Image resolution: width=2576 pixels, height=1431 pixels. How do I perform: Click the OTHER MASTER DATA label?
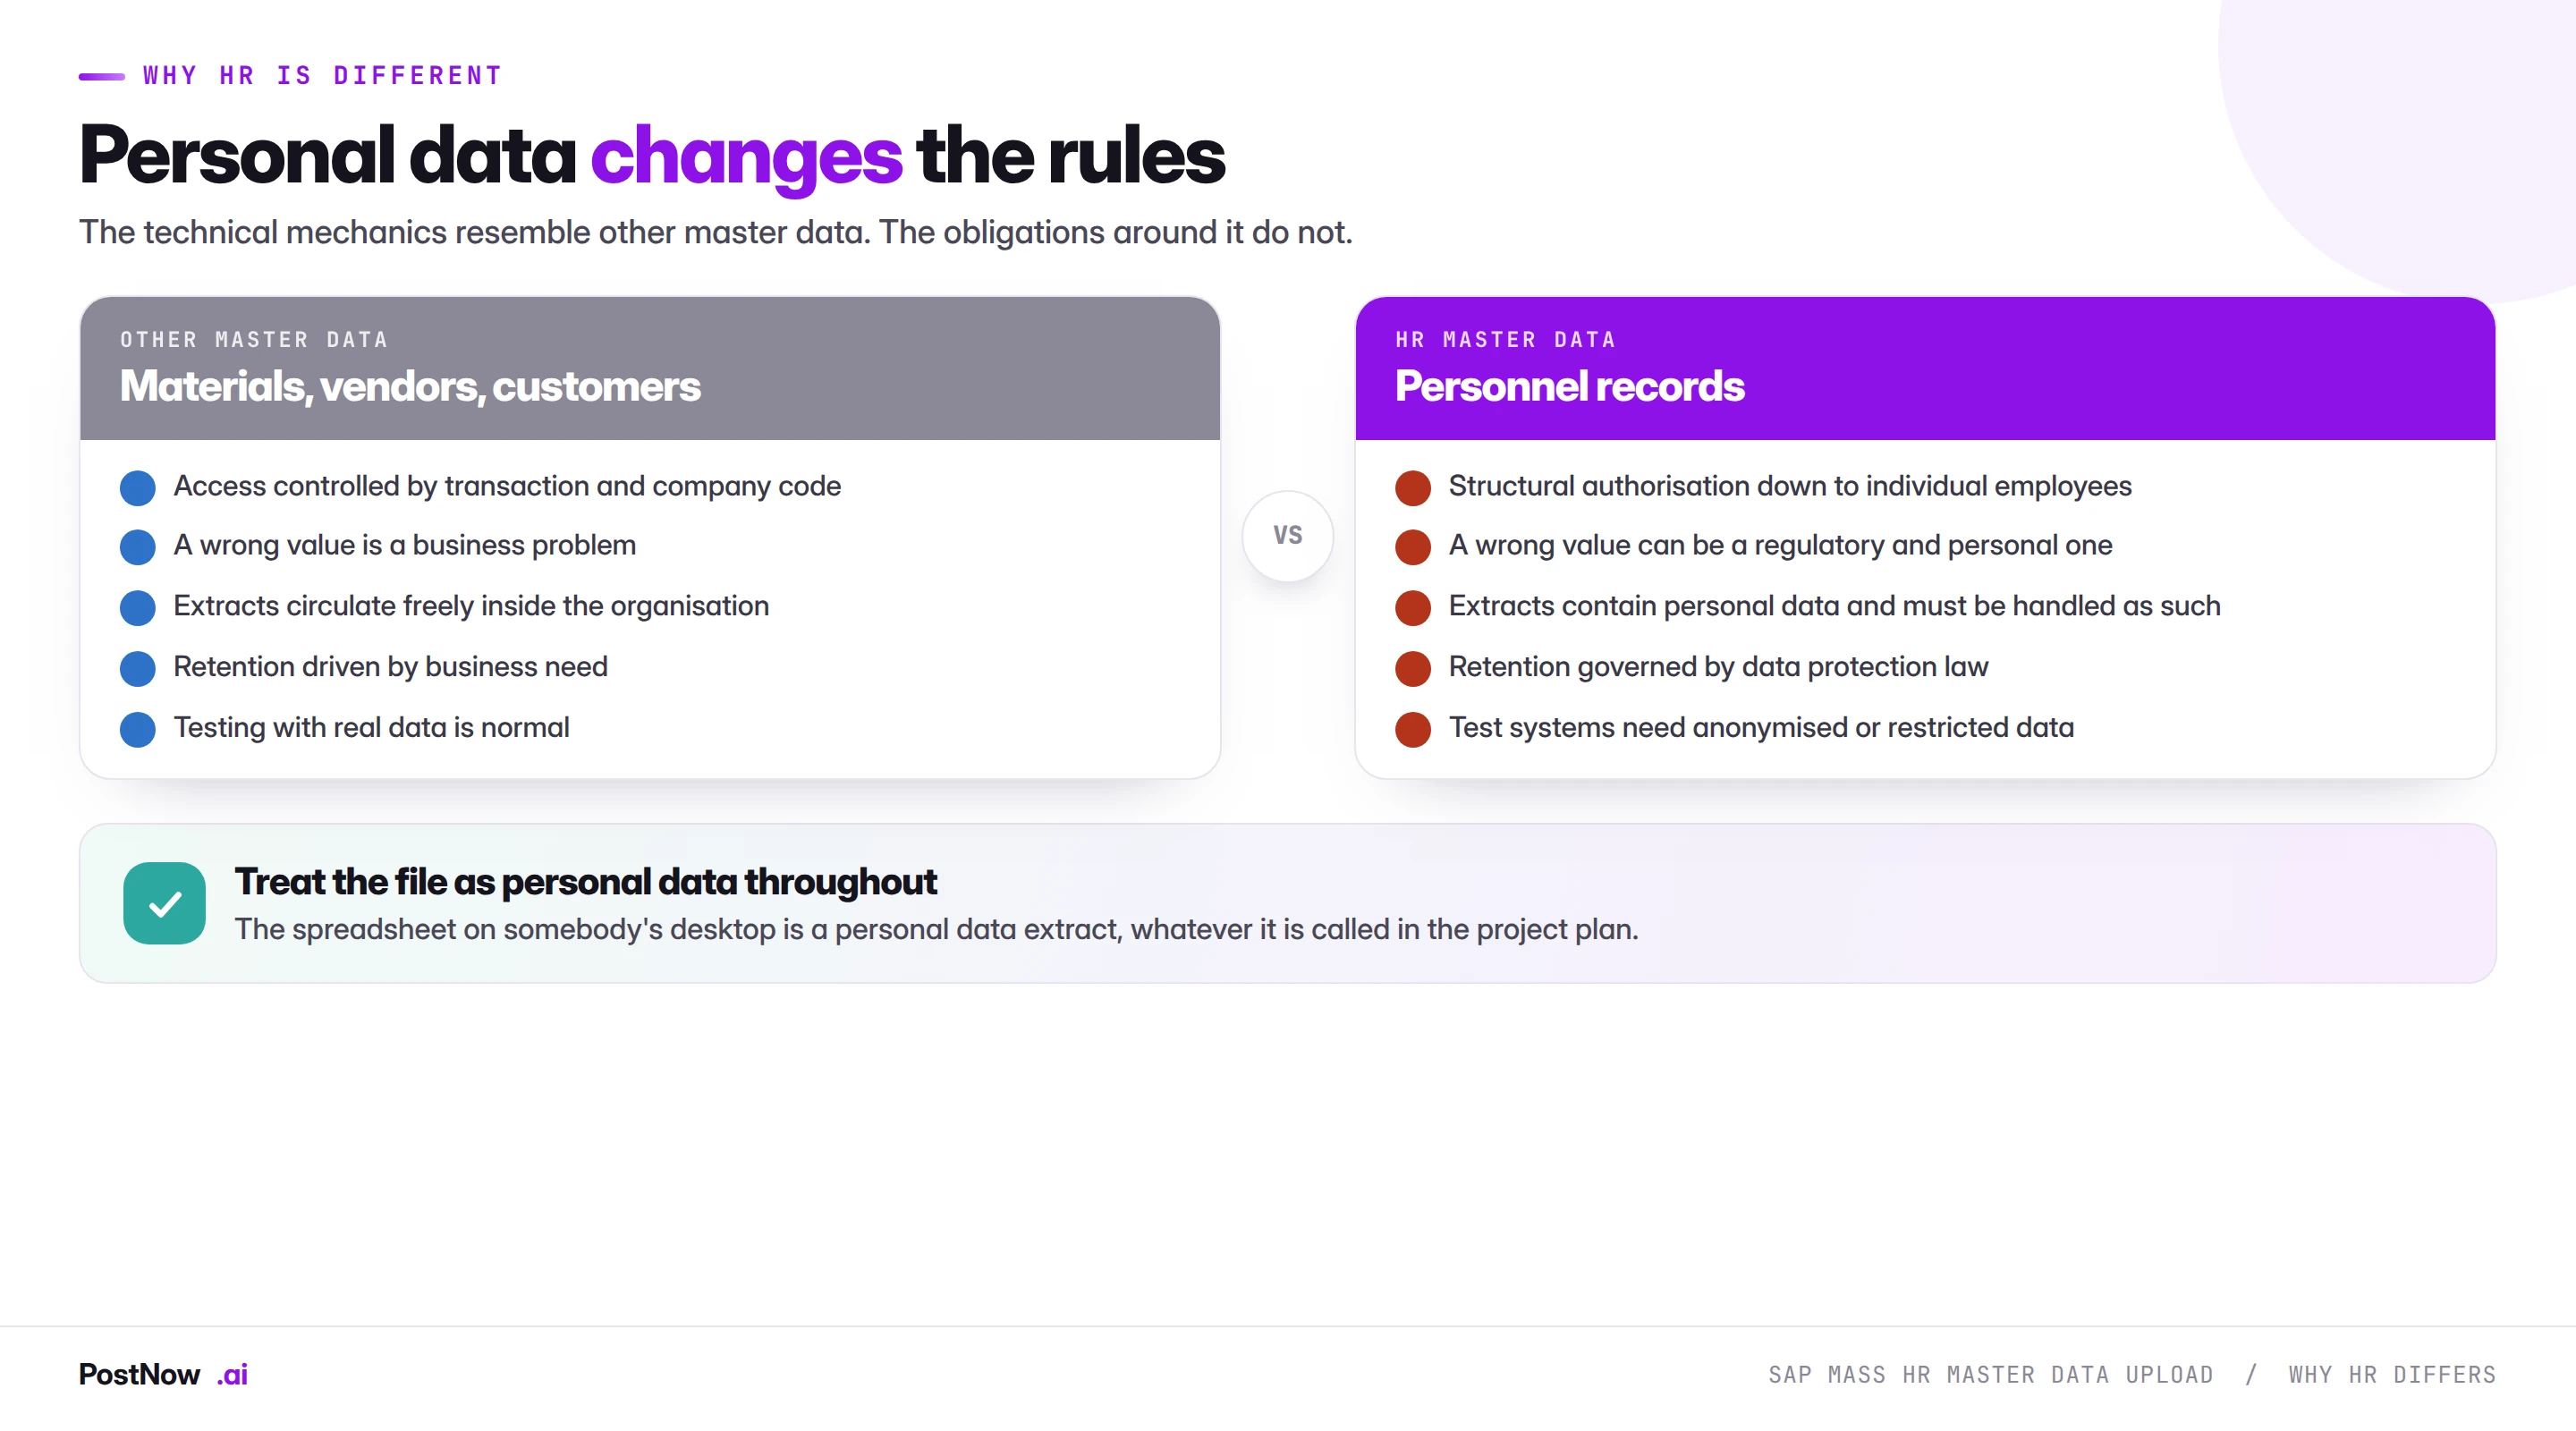pos(254,340)
